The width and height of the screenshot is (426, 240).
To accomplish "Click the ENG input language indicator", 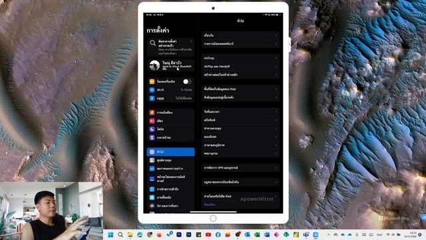I will pos(379,235).
